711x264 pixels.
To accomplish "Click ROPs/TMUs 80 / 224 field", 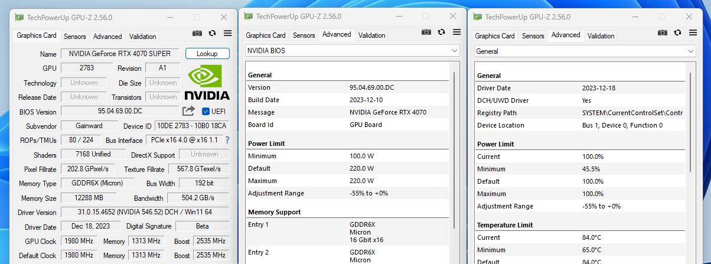I will [x=81, y=140].
